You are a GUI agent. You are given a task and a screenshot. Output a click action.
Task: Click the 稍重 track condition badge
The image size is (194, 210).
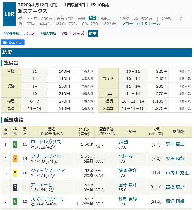(92, 18)
